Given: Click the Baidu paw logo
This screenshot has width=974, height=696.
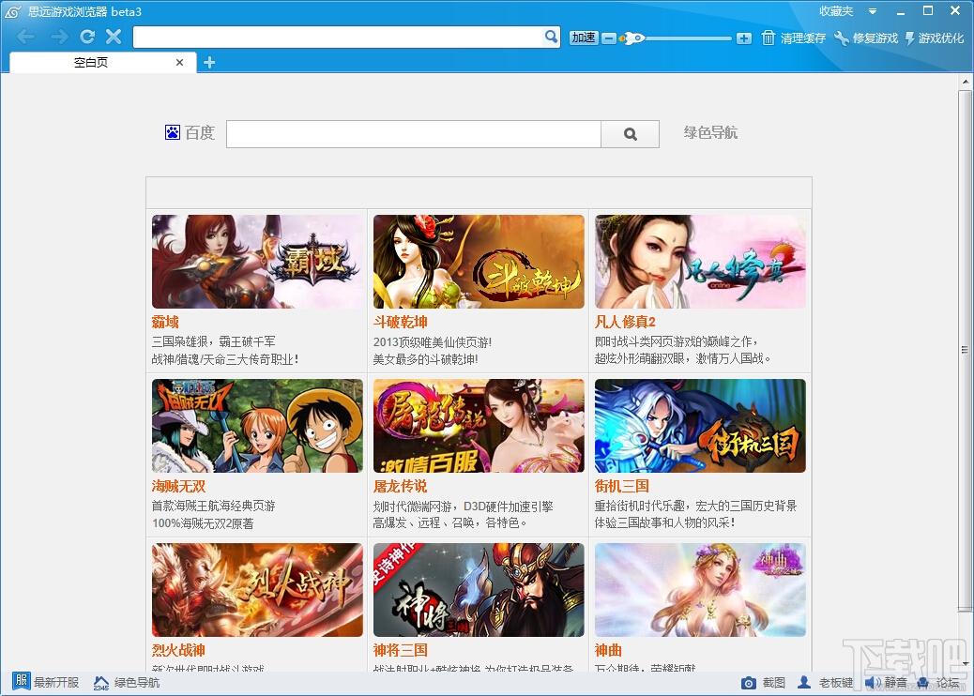Looking at the screenshot, I should [x=172, y=132].
